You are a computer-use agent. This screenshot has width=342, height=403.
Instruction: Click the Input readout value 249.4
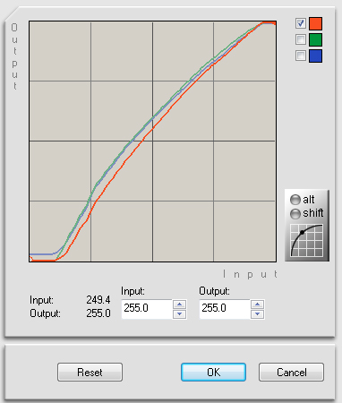click(x=98, y=300)
